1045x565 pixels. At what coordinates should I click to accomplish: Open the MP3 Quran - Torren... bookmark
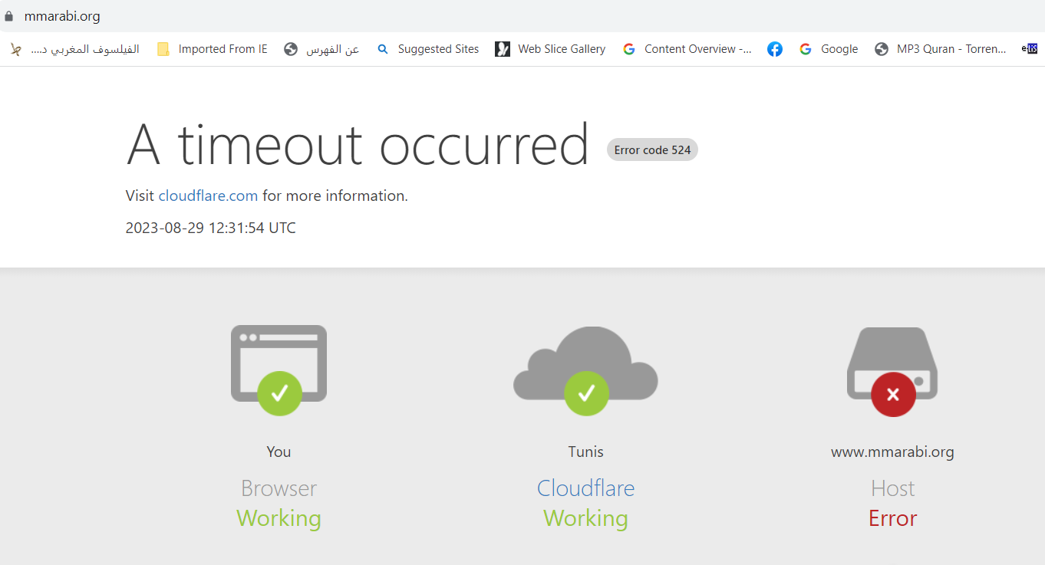click(x=941, y=49)
